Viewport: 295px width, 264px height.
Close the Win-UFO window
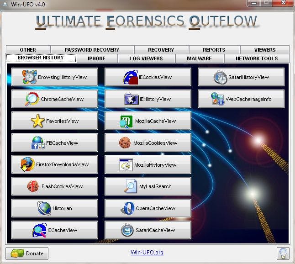tap(283, 3)
